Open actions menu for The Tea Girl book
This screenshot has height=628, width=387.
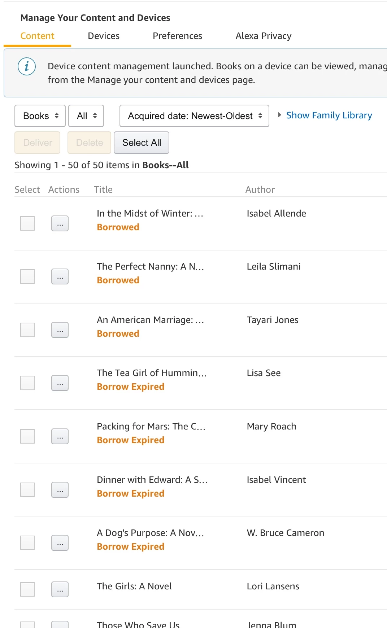point(60,383)
